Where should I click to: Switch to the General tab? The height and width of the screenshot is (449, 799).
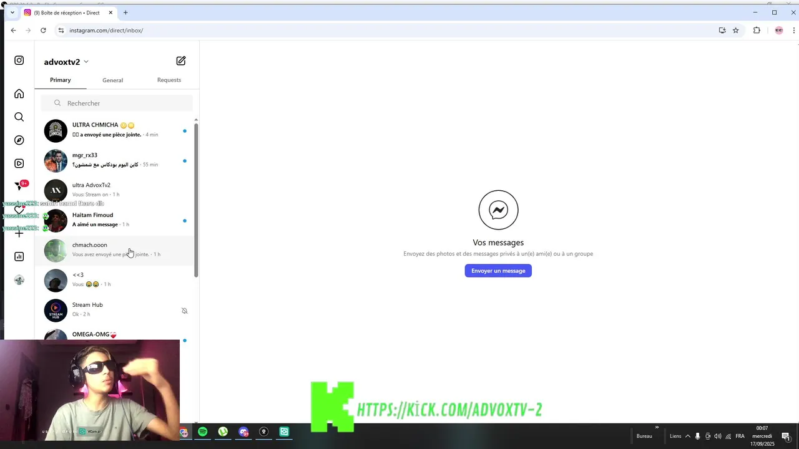[112, 80]
